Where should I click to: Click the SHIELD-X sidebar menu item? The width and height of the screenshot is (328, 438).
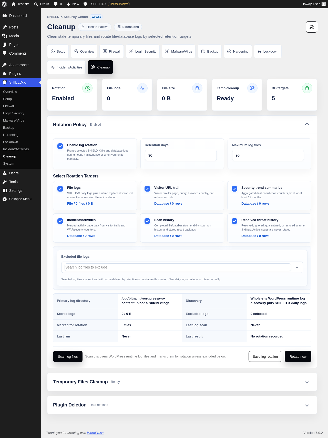(x=20, y=82)
